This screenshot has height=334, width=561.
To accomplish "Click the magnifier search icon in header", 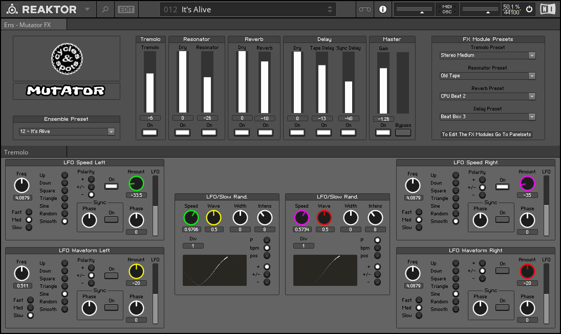I will (105, 9).
